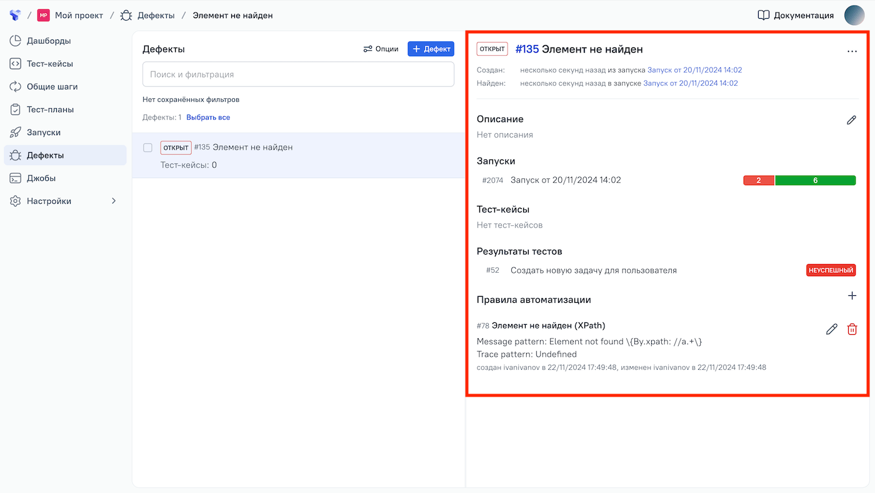This screenshot has width=875, height=493.
Task: Click the green passed segment showing 6
Action: 815,180
